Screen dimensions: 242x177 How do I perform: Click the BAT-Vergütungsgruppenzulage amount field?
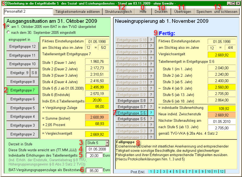coord(94,170)
